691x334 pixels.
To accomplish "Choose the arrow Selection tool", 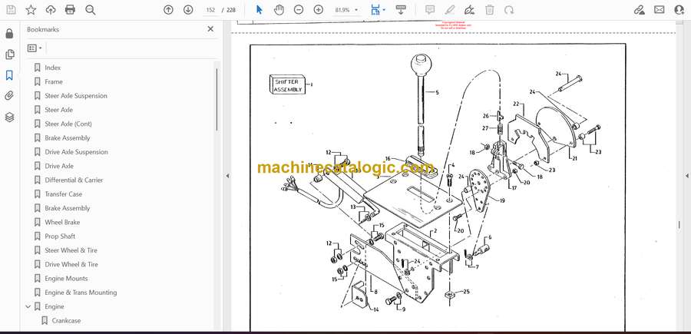I will click(260, 10).
